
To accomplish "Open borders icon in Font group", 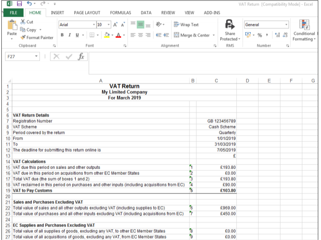I will (92, 35).
